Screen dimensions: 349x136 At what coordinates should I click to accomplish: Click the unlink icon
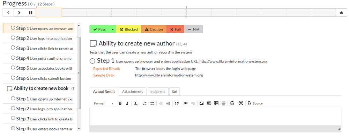(x=193, y=103)
